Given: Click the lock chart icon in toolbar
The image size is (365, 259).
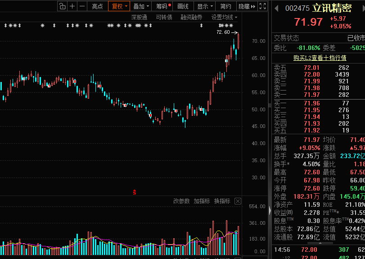Looking at the screenshot, I should [x=62, y=6].
